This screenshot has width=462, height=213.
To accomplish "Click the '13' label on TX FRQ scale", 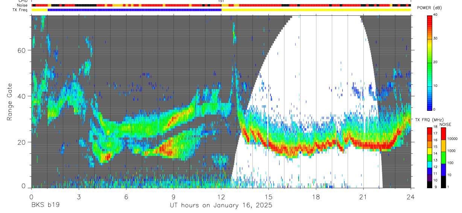I will pyautogui.click(x=435, y=160).
